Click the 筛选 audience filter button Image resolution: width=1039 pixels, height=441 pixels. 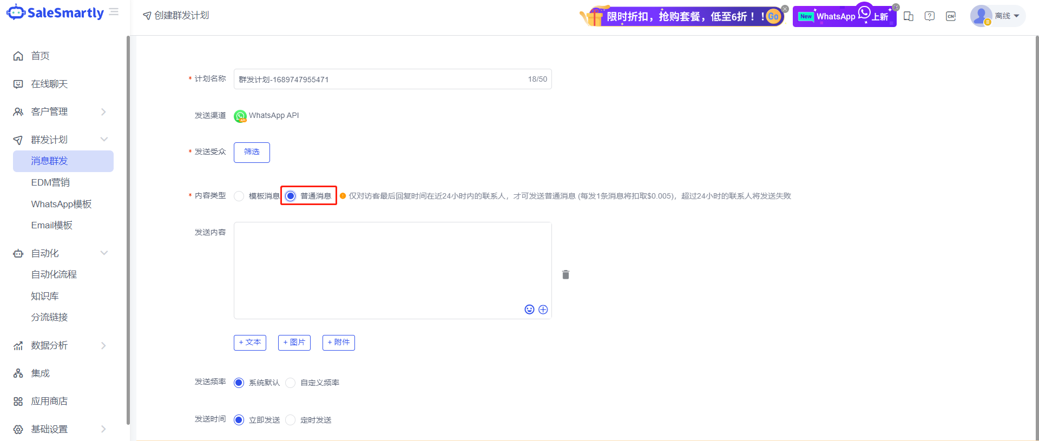click(252, 152)
